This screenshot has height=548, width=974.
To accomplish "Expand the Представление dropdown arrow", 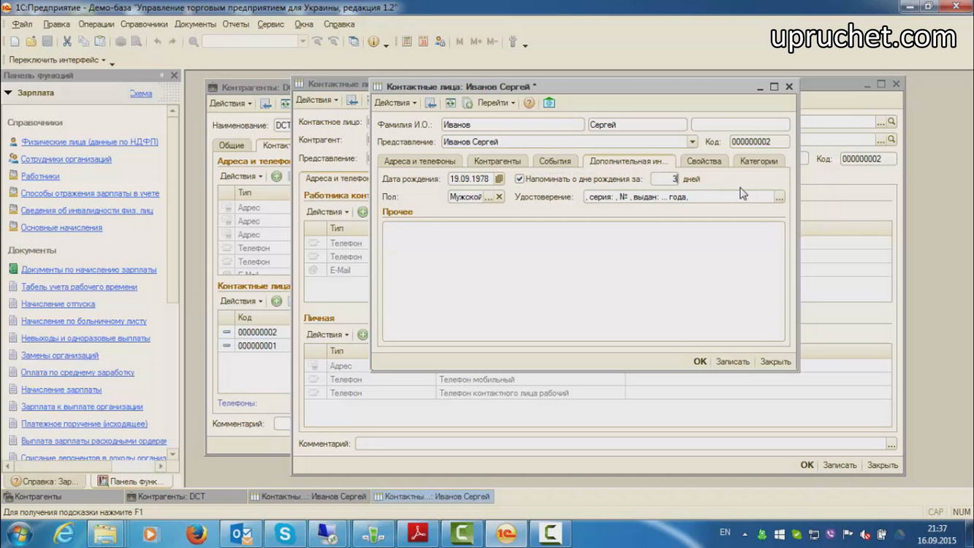I will tap(692, 142).
